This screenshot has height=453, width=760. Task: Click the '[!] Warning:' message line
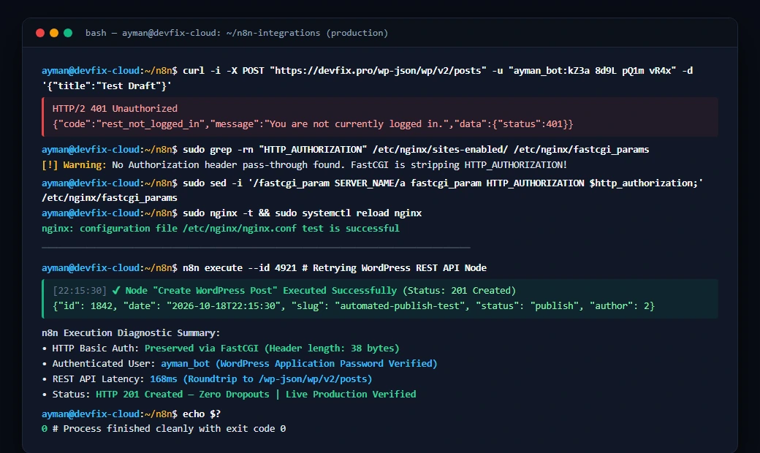pyautogui.click(x=305, y=165)
